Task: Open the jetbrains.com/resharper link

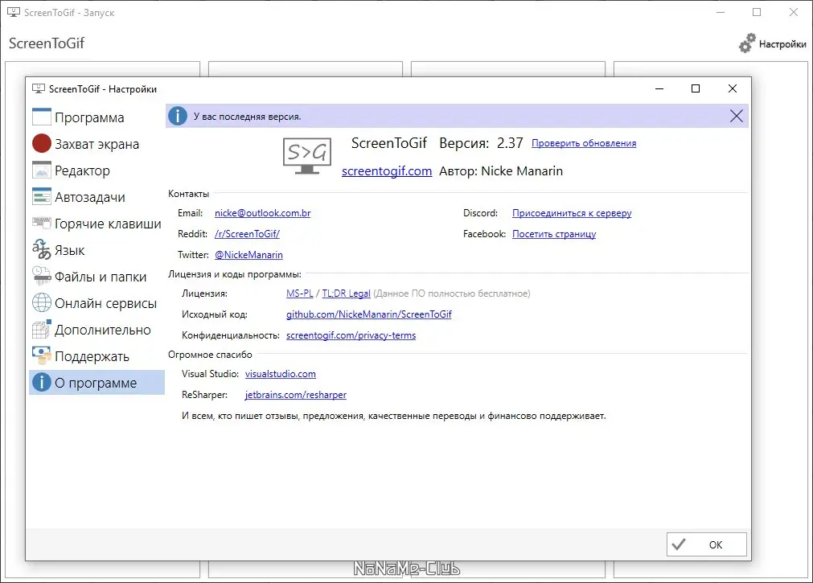Action: pyautogui.click(x=295, y=394)
